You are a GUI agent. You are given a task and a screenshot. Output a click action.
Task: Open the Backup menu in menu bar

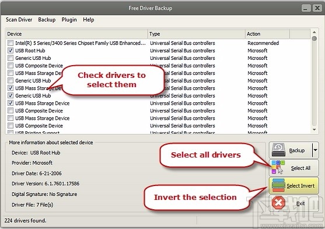click(x=47, y=20)
